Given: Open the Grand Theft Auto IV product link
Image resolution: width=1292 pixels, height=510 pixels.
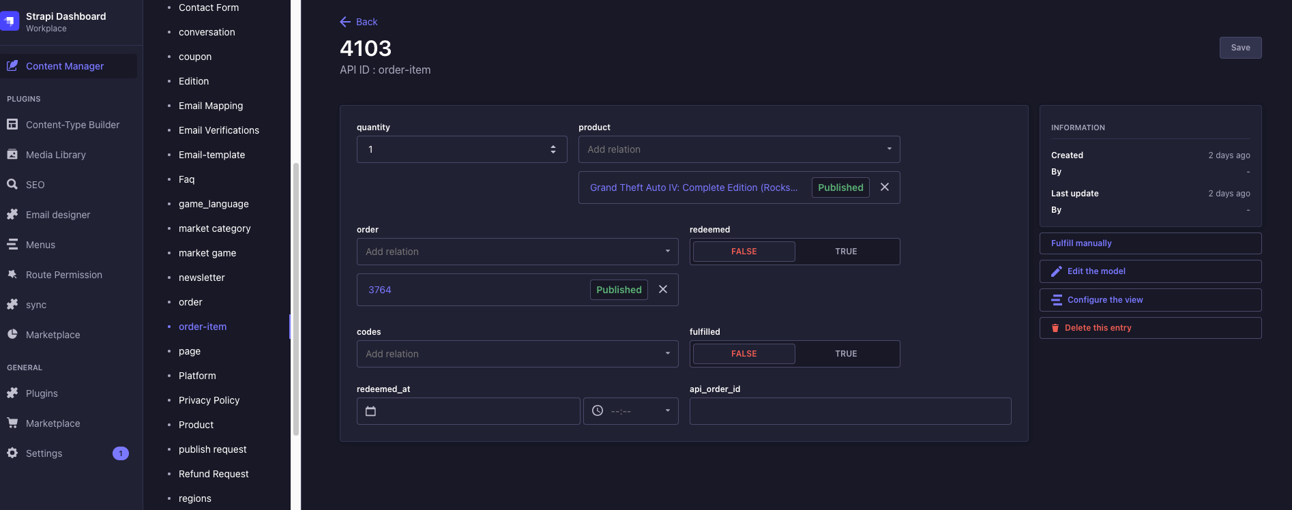Looking at the screenshot, I should pos(694,187).
